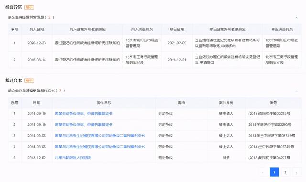Click the 案由 column header
The image size is (306, 182).
pos(181,103)
